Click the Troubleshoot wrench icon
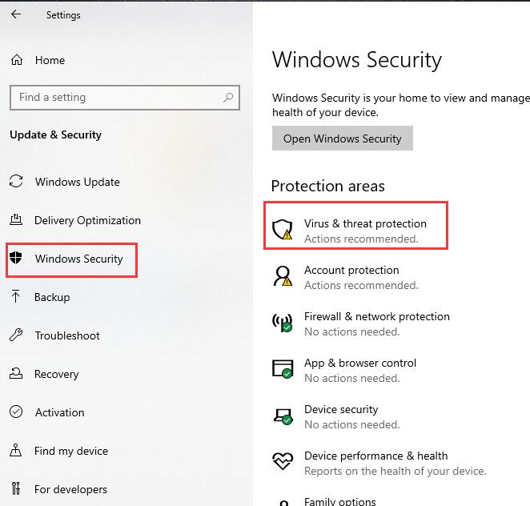 16,335
